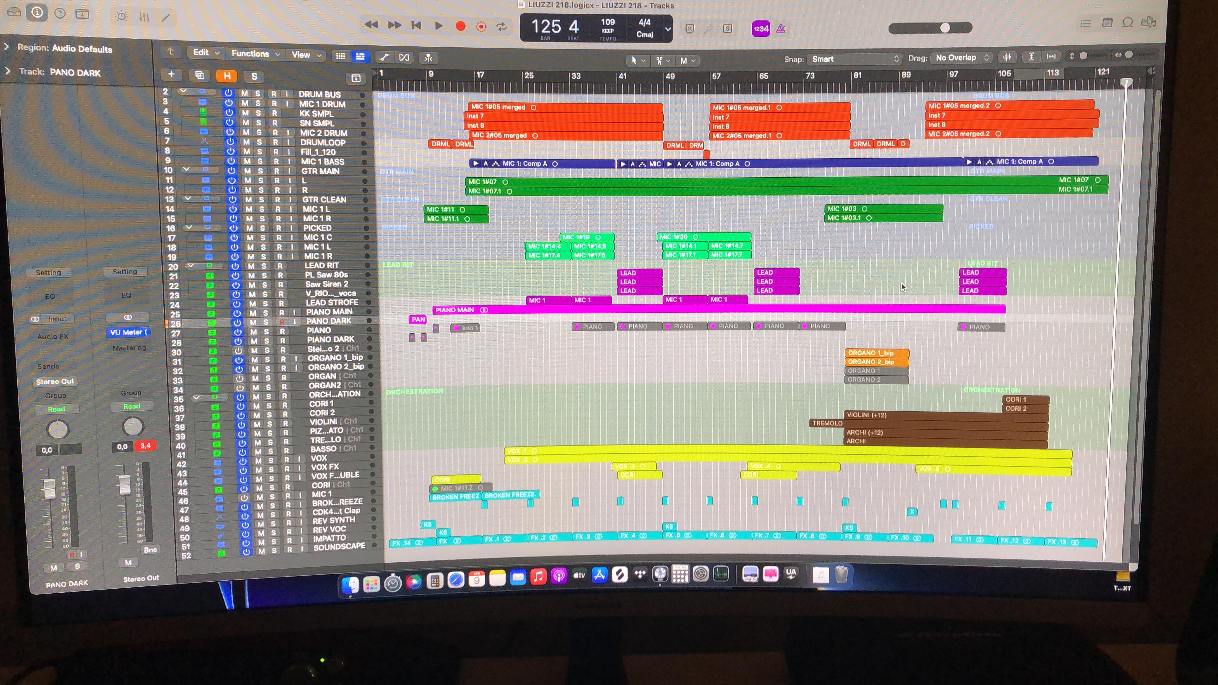Click the Play transport button
This screenshot has height=685, width=1218.
[439, 25]
